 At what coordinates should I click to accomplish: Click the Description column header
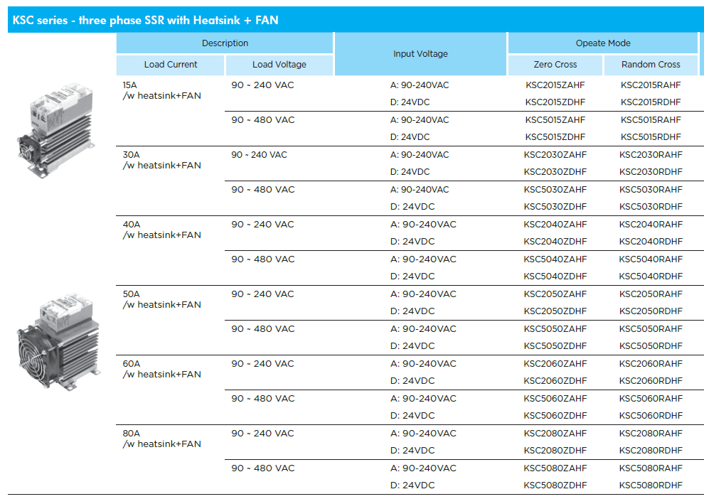click(x=225, y=43)
